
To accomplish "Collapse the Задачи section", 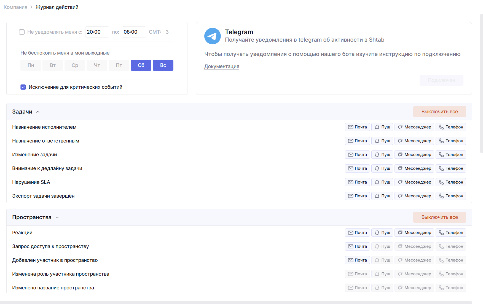I will [x=38, y=112].
